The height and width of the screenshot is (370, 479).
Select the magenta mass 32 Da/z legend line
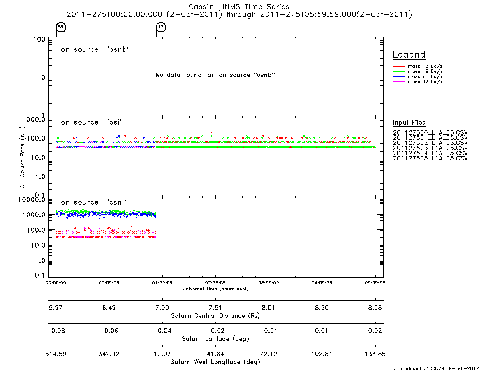tap(399, 81)
